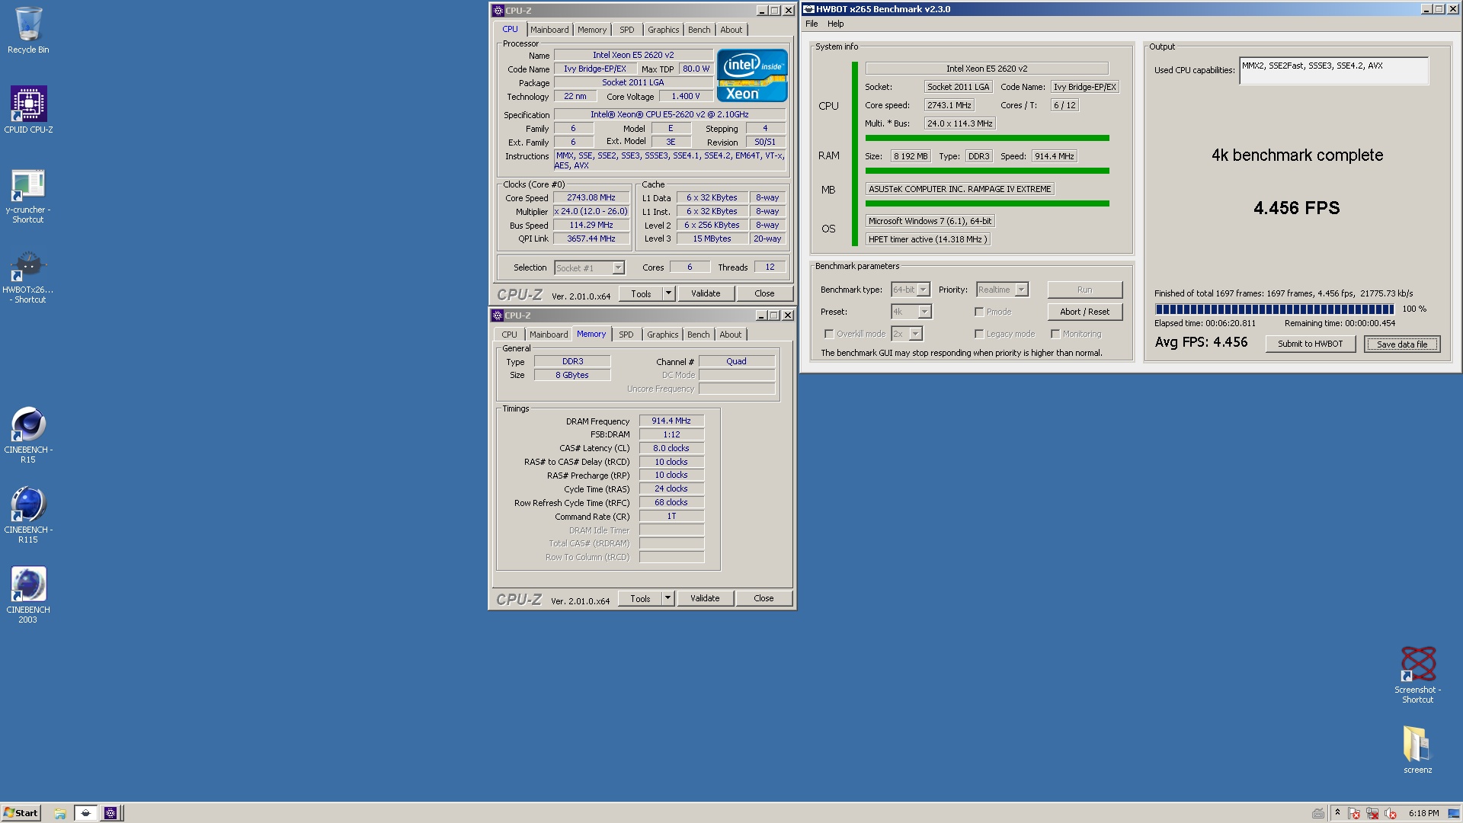Open About tab in upper CPU-Z

tap(731, 30)
